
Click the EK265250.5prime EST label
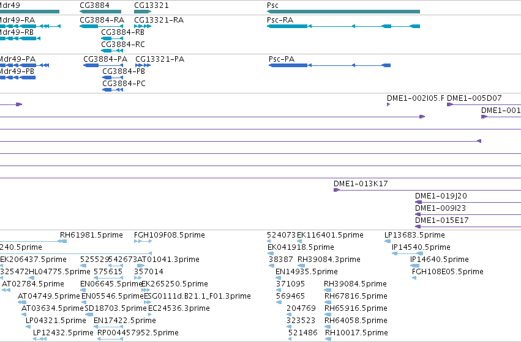pyautogui.click(x=174, y=284)
